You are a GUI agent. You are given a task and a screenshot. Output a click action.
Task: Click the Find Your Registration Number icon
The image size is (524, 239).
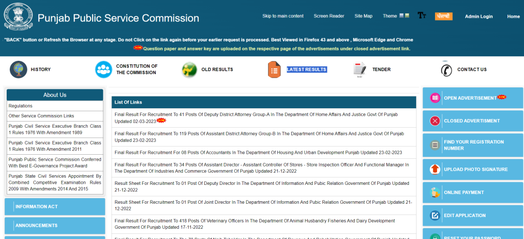point(435,145)
